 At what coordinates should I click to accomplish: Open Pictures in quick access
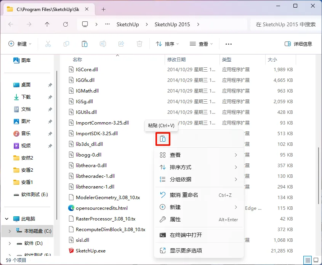coord(22,121)
